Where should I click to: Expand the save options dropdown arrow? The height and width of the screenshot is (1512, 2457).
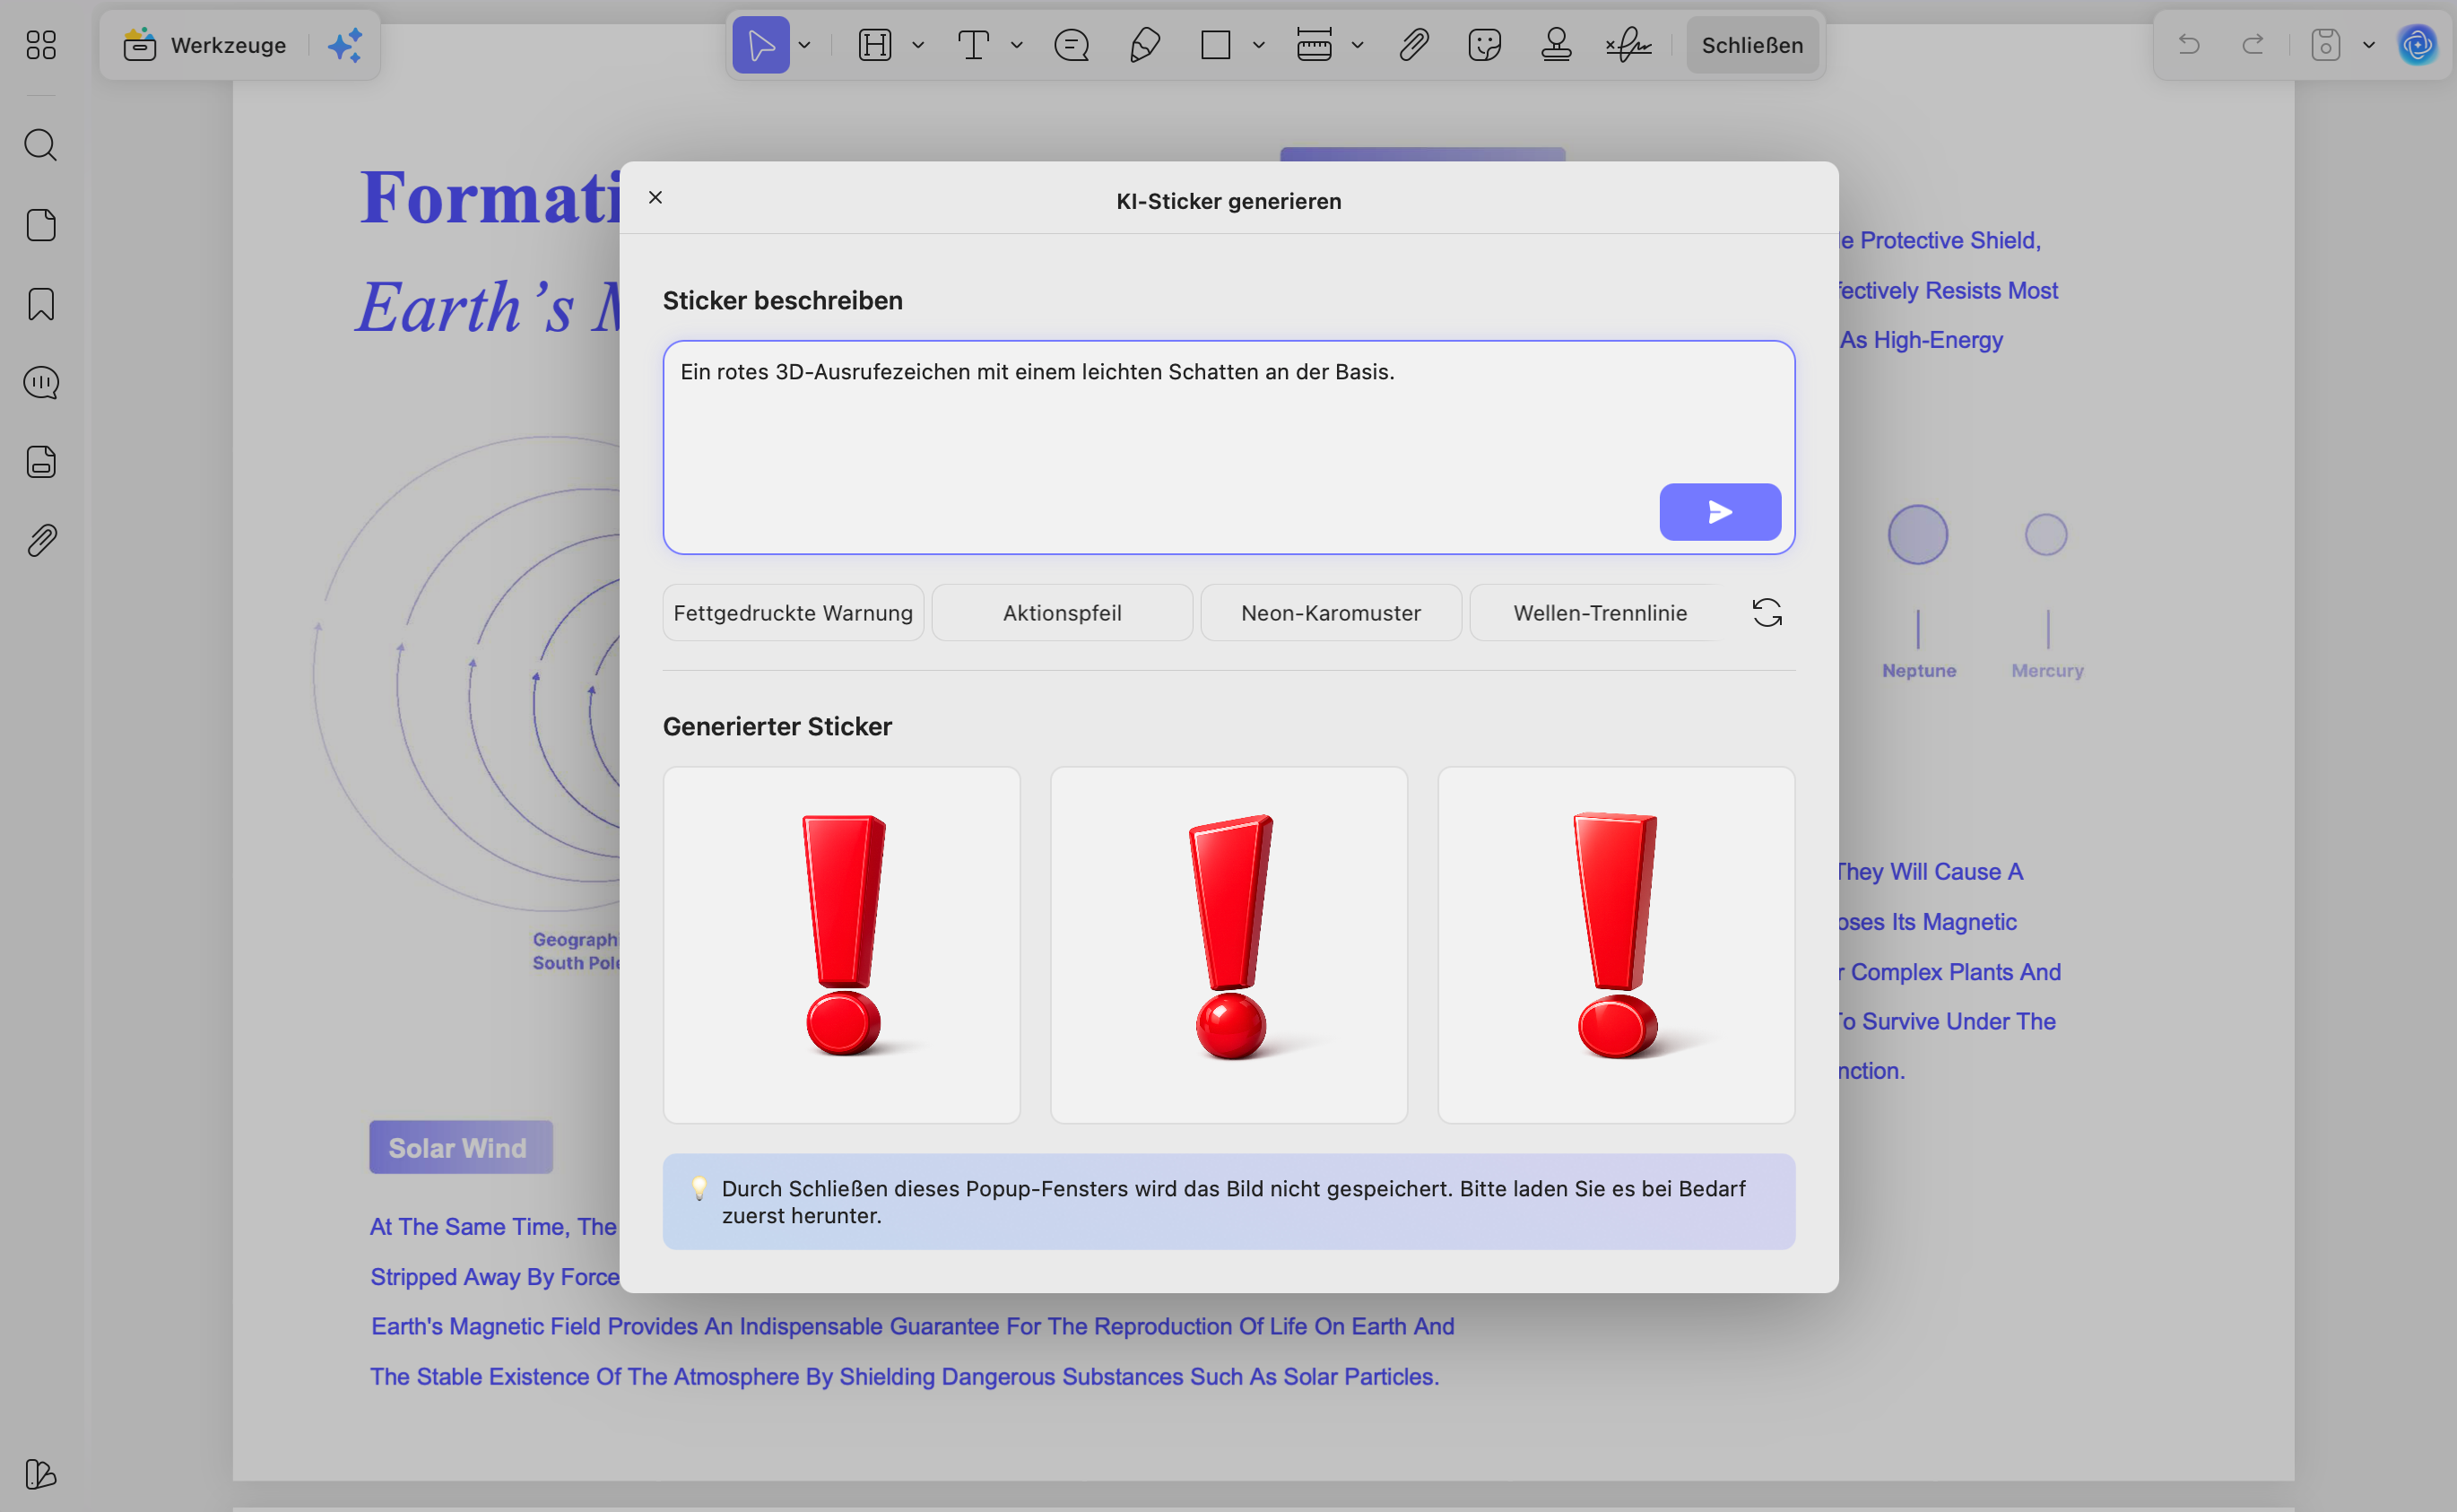[2368, 45]
